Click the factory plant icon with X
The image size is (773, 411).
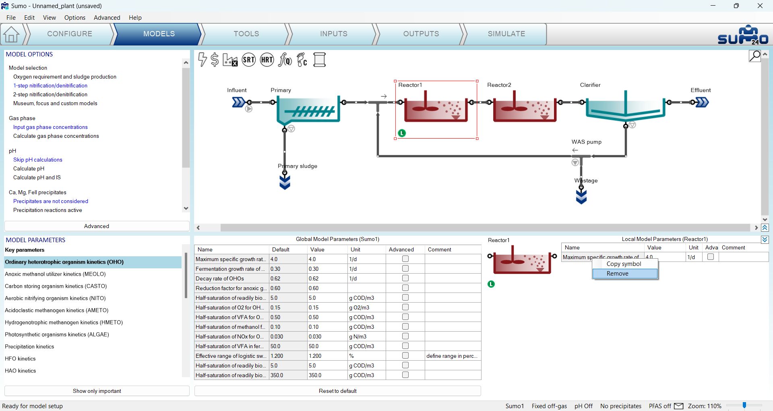(230, 60)
